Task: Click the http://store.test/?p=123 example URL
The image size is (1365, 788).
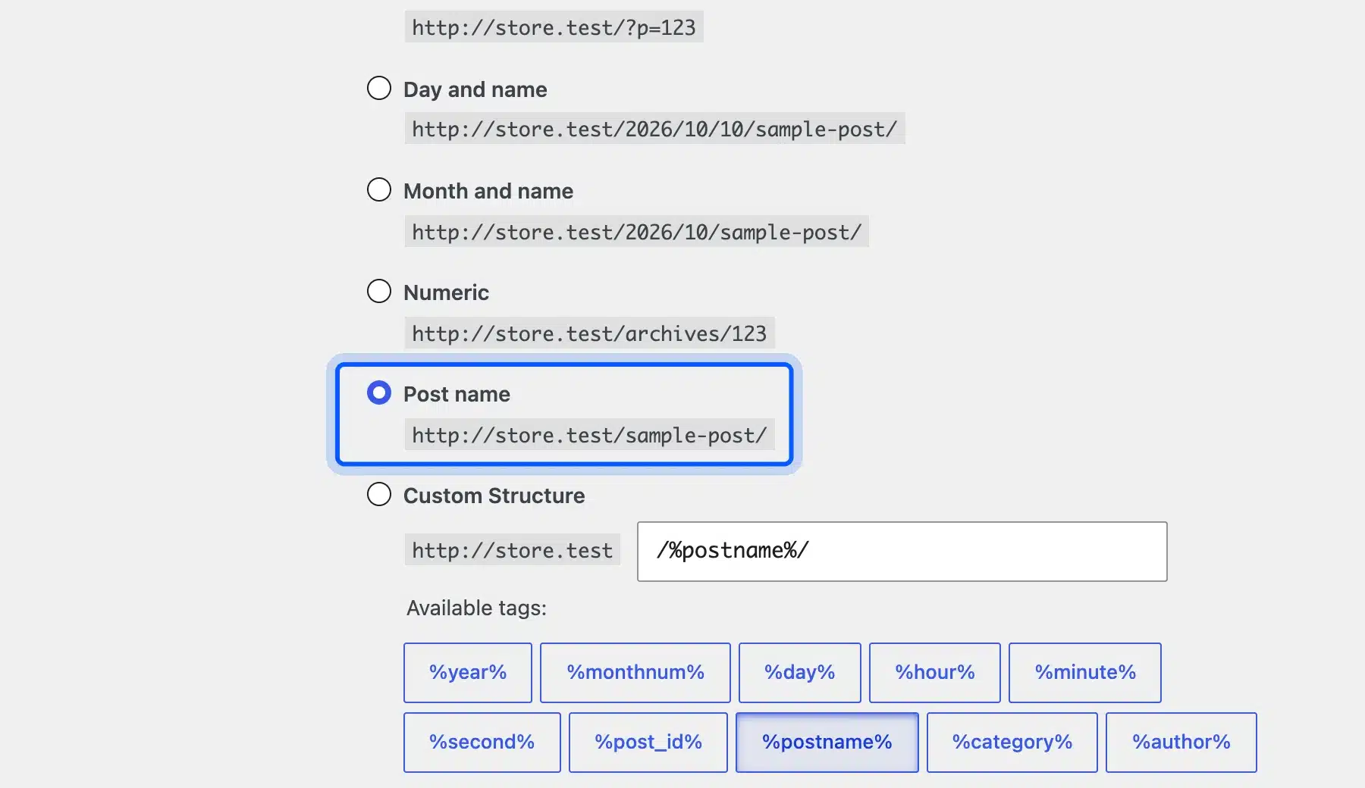Action: tap(554, 27)
